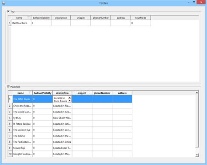Click Placemark table scrollbar down arrow
Viewport: 207px width, 165px height.
pos(197,155)
